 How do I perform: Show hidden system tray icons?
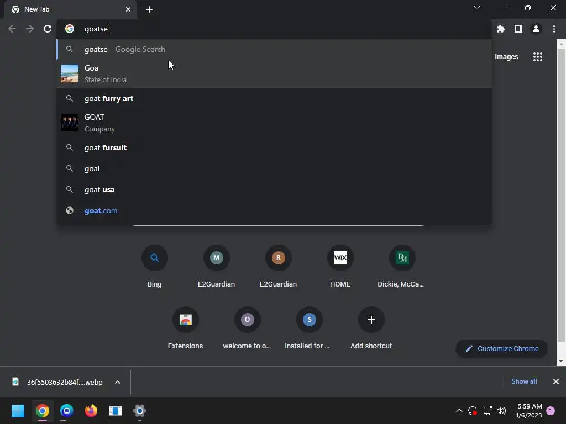[x=459, y=411]
